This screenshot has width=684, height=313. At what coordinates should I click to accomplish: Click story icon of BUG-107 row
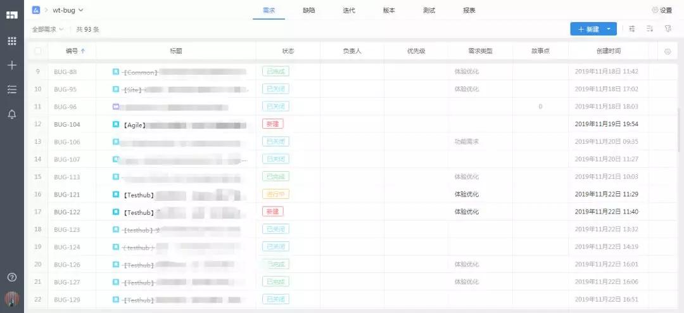116,159
